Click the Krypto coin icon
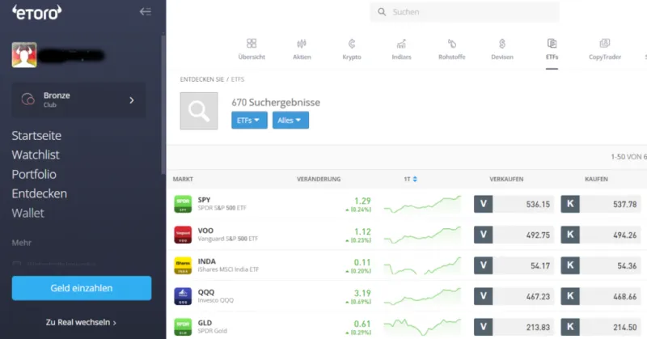The width and height of the screenshot is (647, 339). click(352, 44)
